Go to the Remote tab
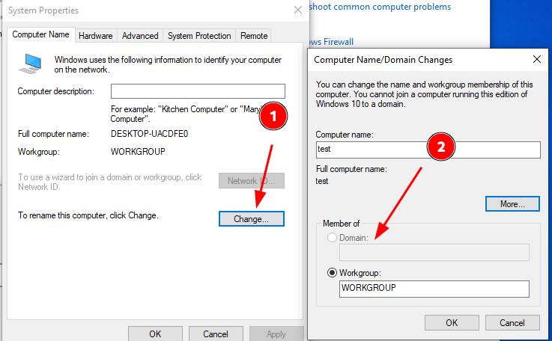The width and height of the screenshot is (552, 341). (254, 36)
